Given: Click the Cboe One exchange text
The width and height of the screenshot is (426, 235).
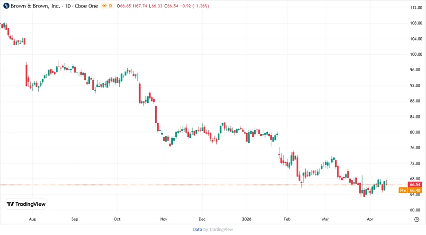Looking at the screenshot, I should 86,6.
